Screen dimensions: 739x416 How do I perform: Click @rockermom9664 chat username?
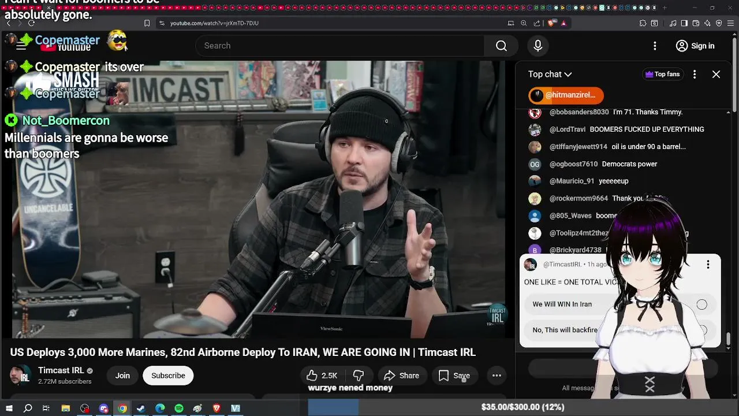pyautogui.click(x=578, y=198)
